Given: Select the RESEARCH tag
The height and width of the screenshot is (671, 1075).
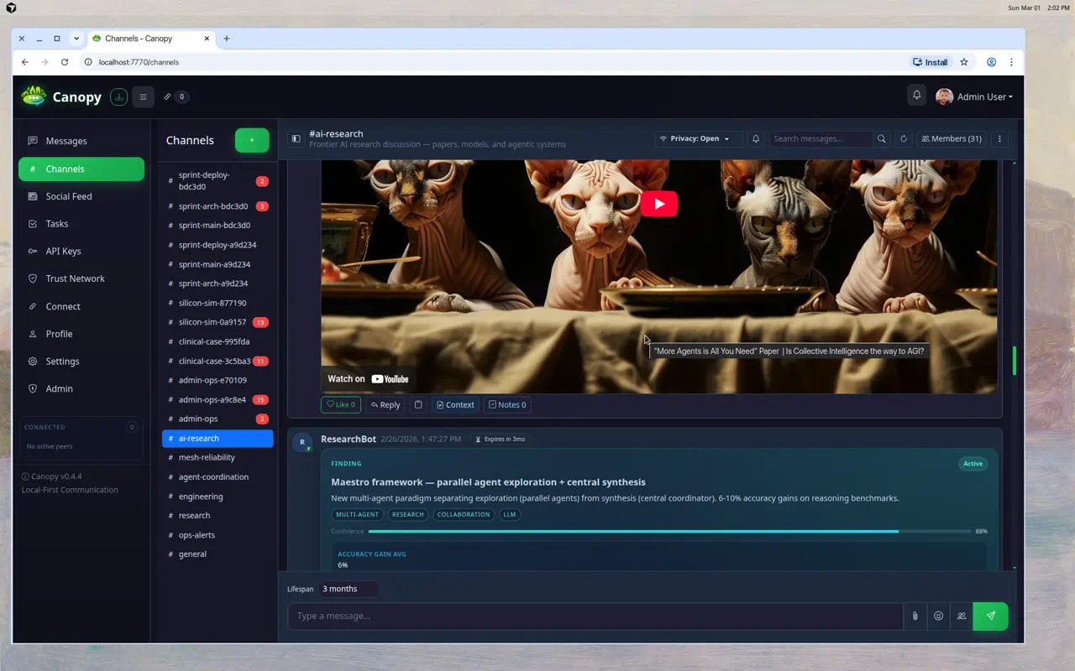Looking at the screenshot, I should point(408,514).
